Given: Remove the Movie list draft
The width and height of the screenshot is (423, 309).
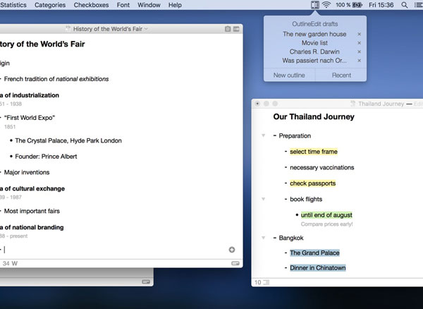Looking at the screenshot, I should (x=359, y=43).
